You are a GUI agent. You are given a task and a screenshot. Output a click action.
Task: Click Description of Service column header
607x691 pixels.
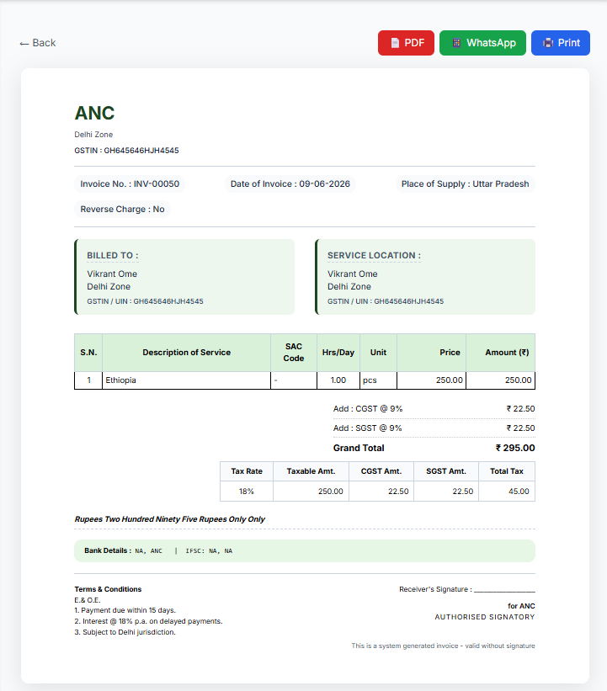click(x=186, y=353)
